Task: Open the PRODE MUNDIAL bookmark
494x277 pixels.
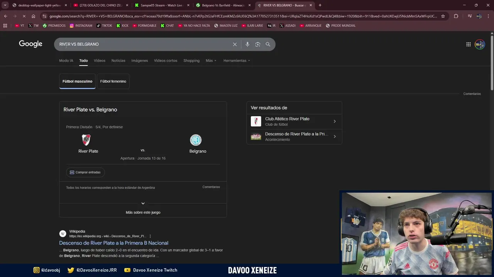Action: [340, 26]
